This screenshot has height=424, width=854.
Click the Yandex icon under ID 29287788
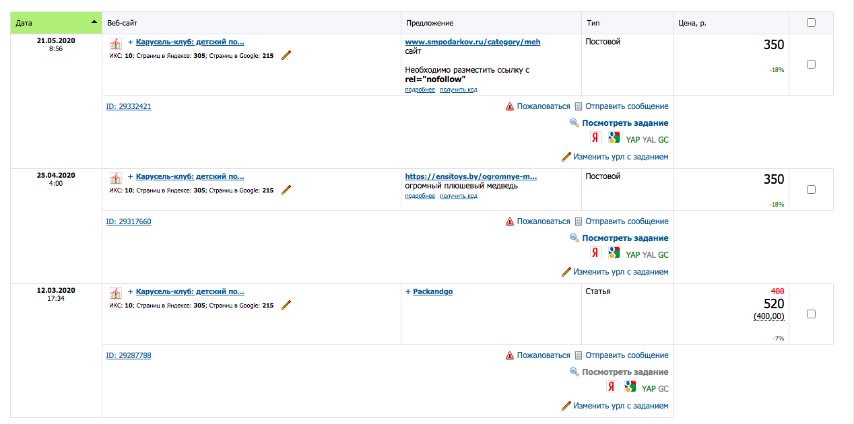tap(612, 386)
